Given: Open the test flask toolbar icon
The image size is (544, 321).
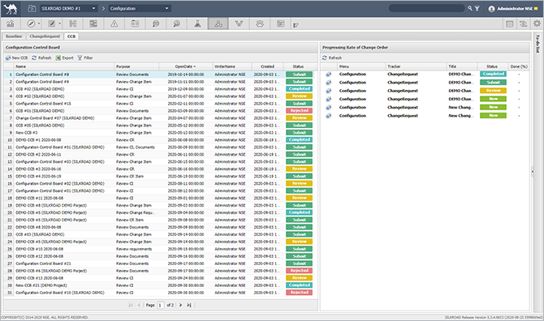Looking at the screenshot, I should (197, 24).
